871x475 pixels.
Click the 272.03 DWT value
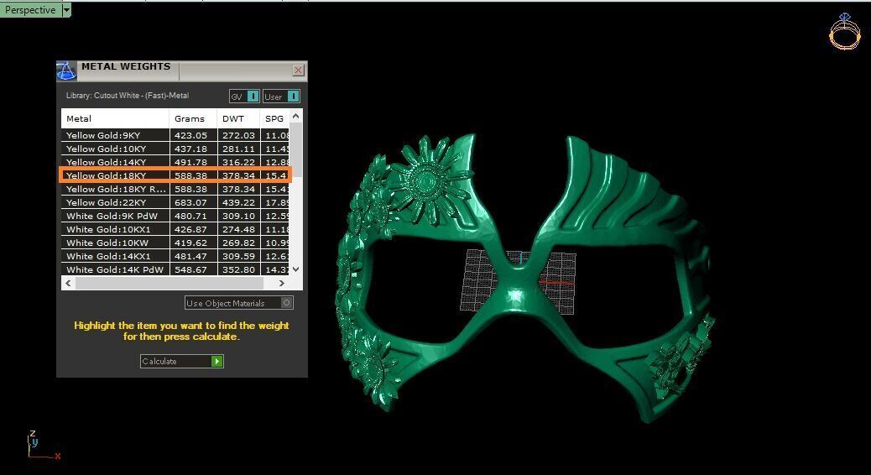(238, 135)
